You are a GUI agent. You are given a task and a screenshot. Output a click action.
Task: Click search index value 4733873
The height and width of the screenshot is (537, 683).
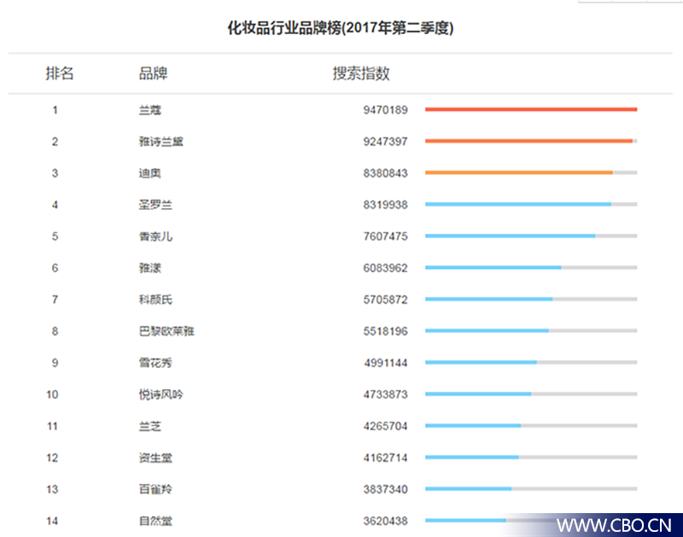(386, 394)
